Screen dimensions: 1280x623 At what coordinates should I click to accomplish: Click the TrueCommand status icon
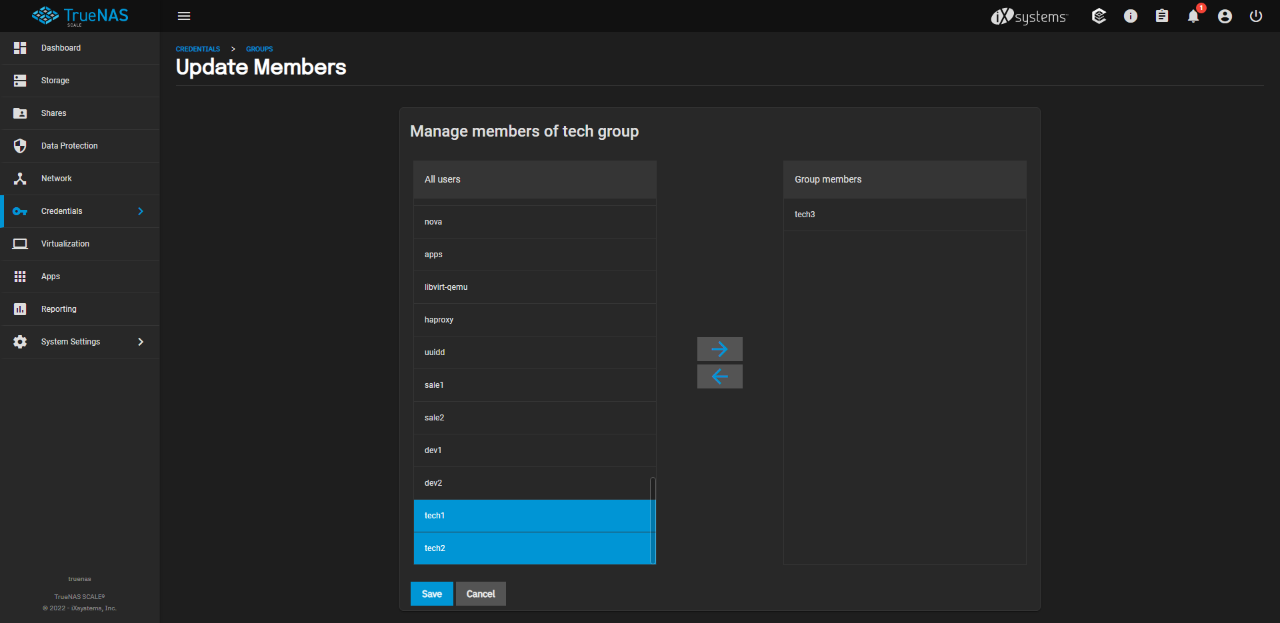(1099, 16)
